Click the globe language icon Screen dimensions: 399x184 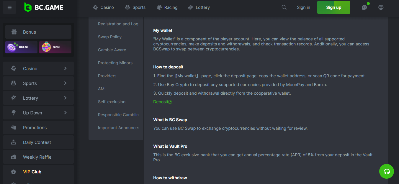(x=381, y=7)
